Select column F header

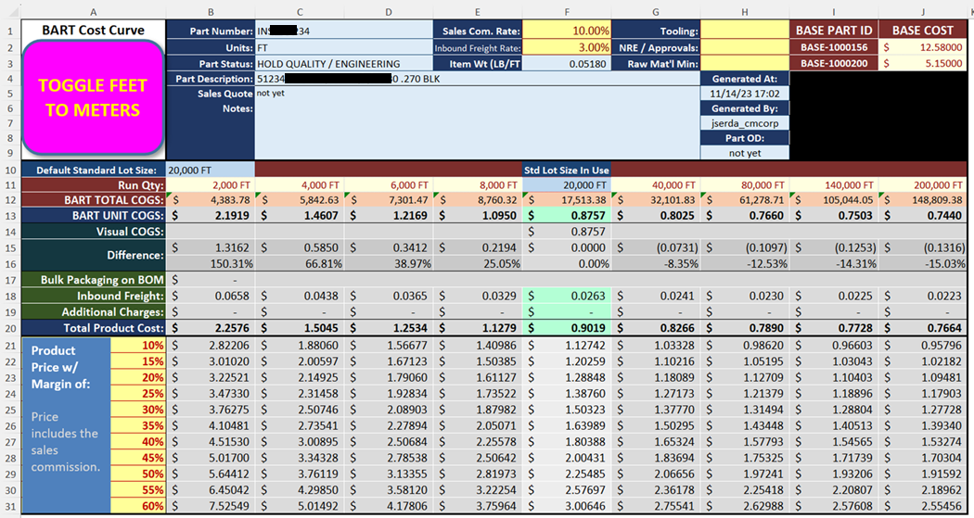click(567, 12)
